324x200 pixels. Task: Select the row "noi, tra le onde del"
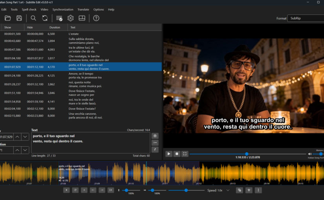(81, 102)
